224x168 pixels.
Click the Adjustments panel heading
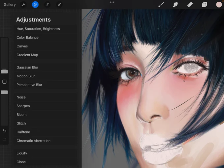pos(33,20)
